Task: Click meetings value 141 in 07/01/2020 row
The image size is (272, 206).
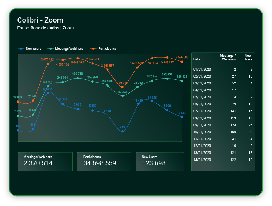Action: pyautogui.click(x=233, y=111)
